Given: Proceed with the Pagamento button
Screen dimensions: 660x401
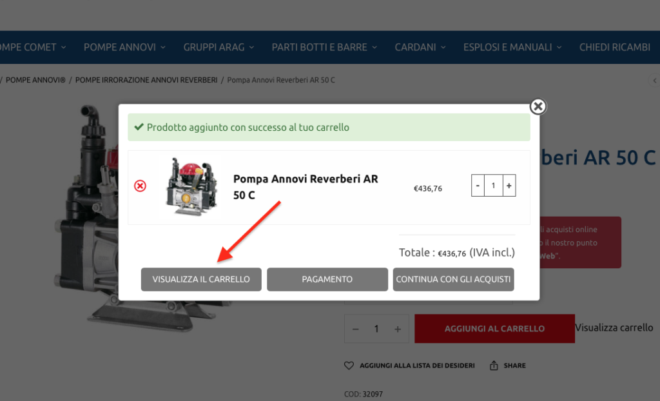Looking at the screenshot, I should point(327,279).
